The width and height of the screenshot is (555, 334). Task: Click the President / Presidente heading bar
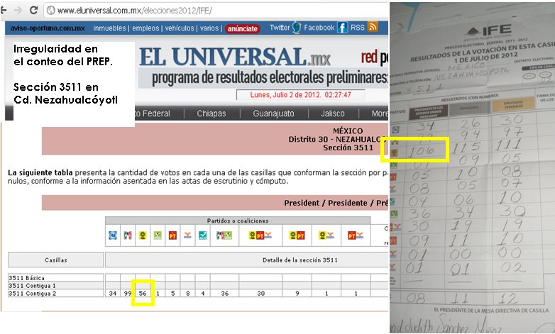point(215,203)
